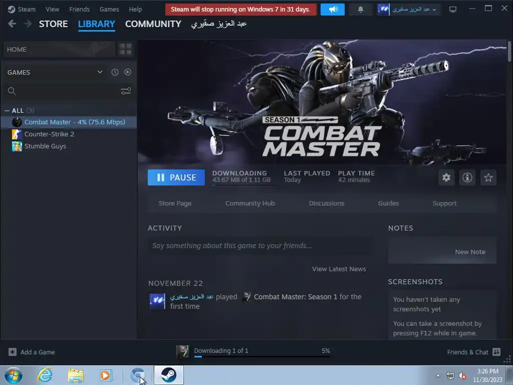This screenshot has height=385, width=513.
Task: Open the Support link
Action: coord(445,204)
